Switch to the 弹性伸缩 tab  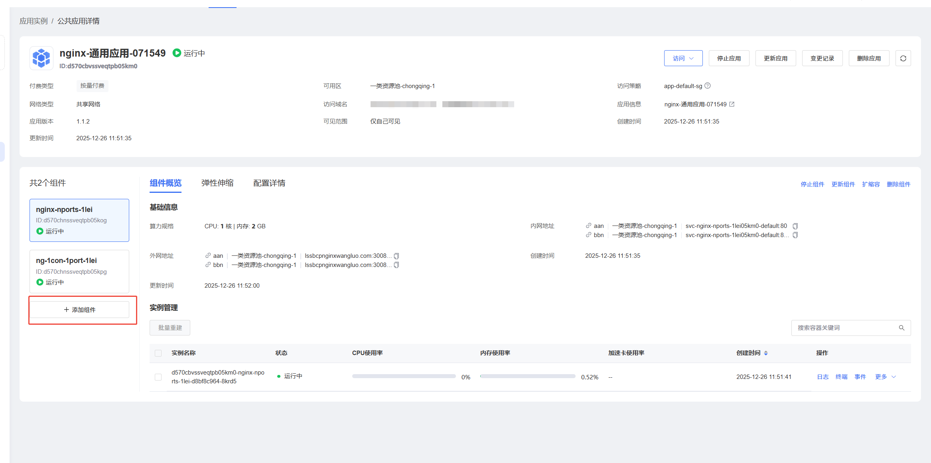coord(217,183)
